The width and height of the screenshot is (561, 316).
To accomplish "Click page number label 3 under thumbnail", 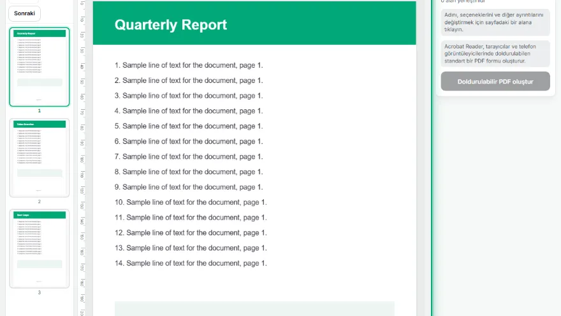I will [x=40, y=292].
